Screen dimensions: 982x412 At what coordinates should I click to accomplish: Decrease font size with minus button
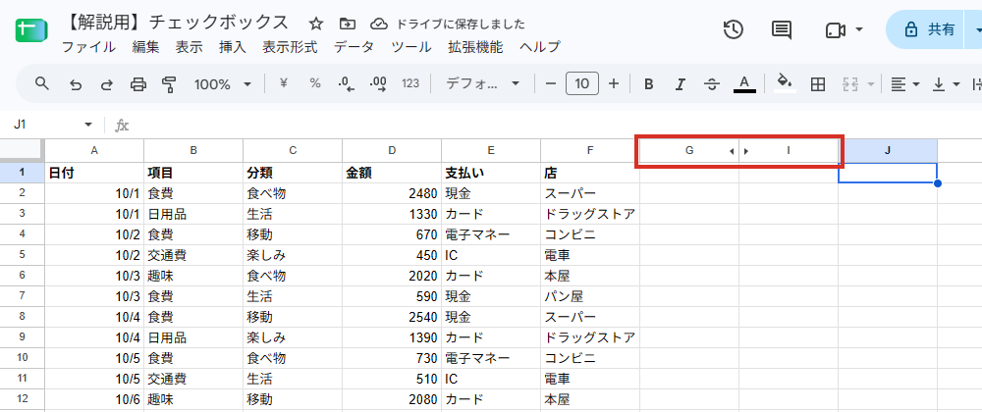(x=551, y=83)
